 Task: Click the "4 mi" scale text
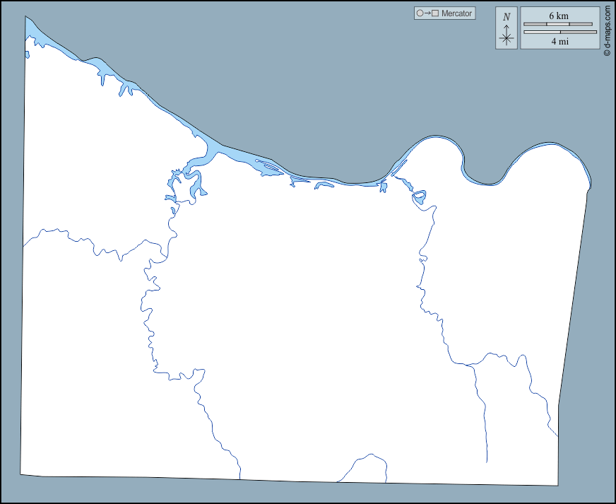coord(559,41)
